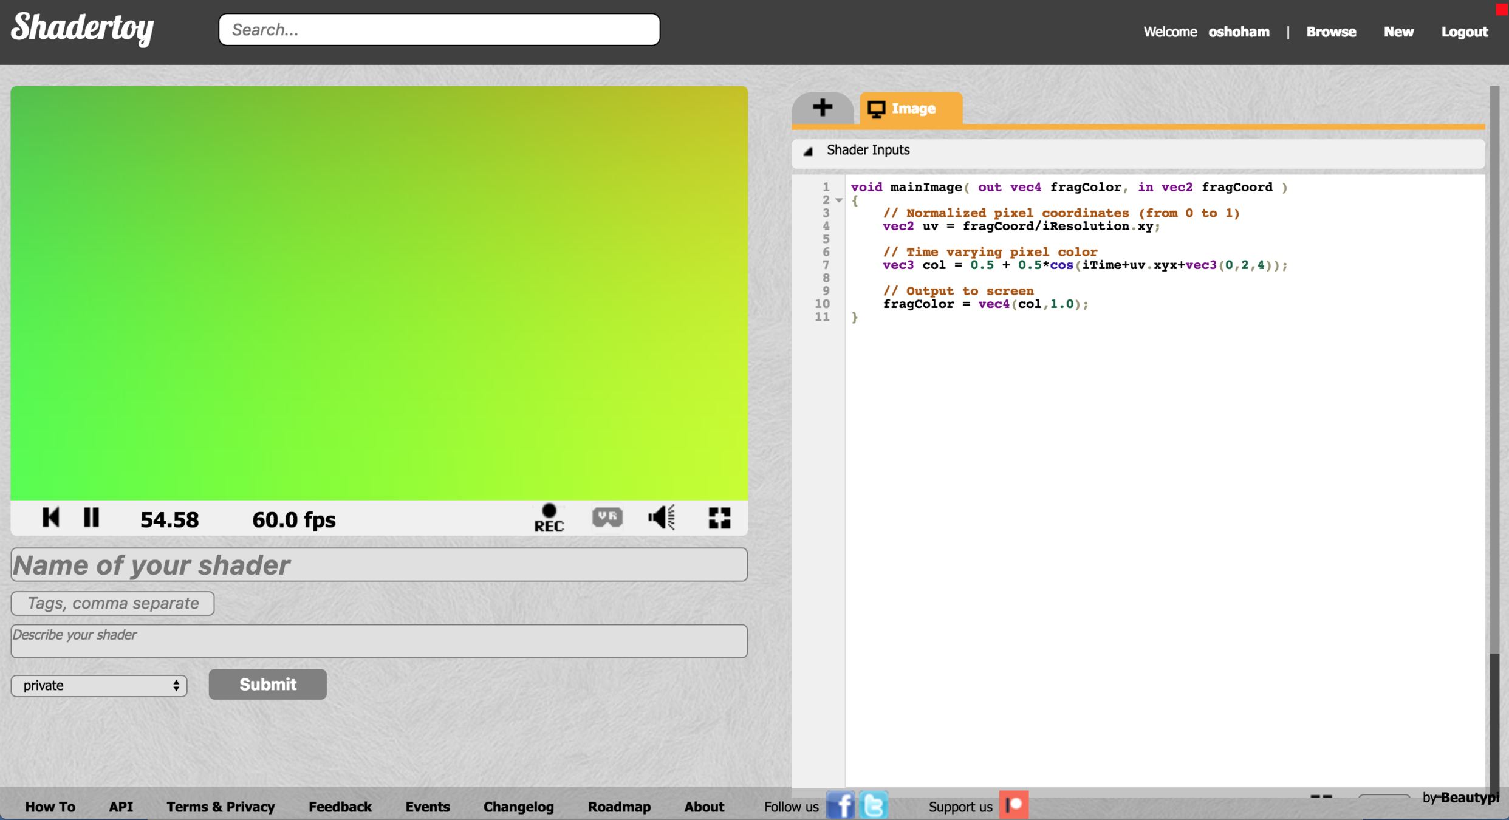Open Shadertoy Facebook page icon

(840, 805)
